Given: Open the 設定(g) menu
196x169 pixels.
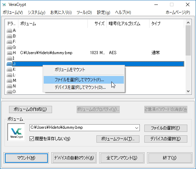Looking at the screenshot, I should [103, 12].
